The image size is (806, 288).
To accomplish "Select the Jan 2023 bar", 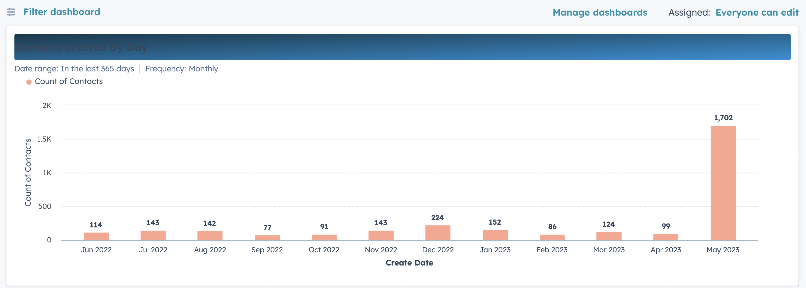I will (x=495, y=235).
